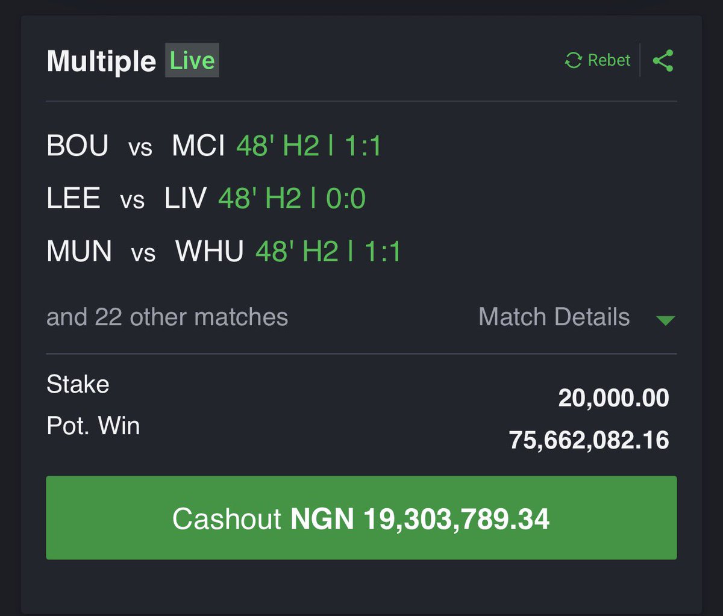This screenshot has width=723, height=616.
Task: Show the 'and 22 other matches' text
Action: coord(167,317)
